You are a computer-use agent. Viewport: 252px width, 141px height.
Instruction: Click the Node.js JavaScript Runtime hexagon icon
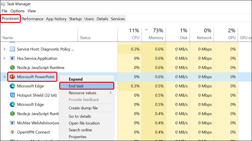pyautogui.click(x=12, y=67)
